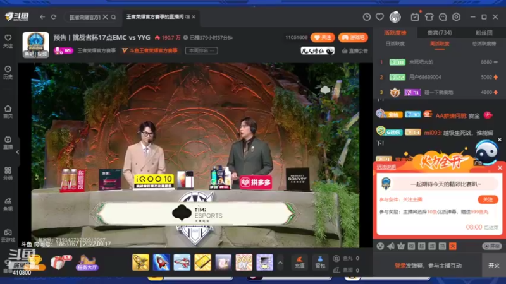The image size is (506, 284).
Task: Click 关注 button in the lottery popup
Action: (488, 199)
